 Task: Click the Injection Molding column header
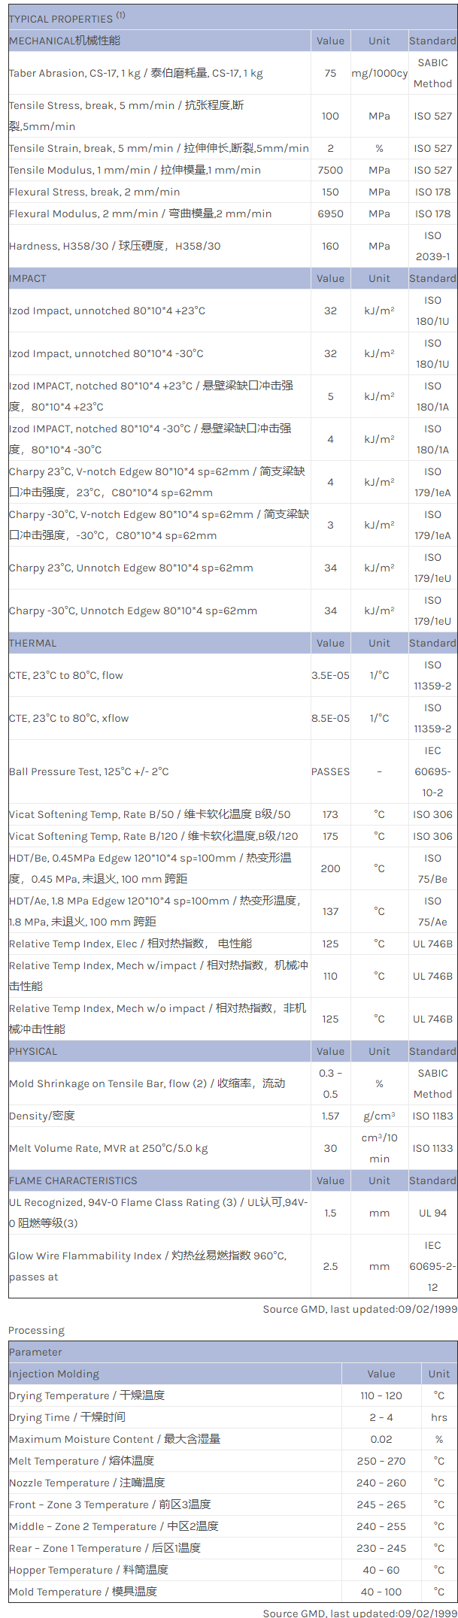54,1374
